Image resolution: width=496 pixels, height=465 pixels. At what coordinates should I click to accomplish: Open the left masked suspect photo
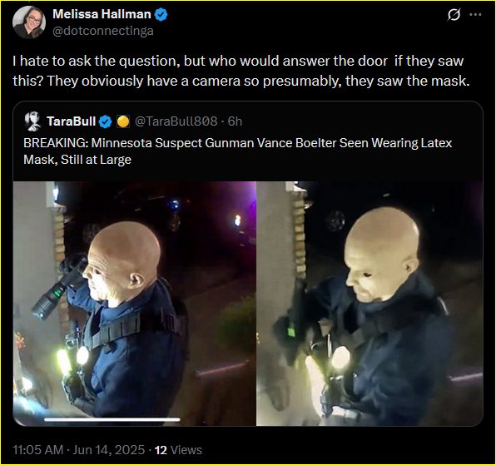coord(135,304)
